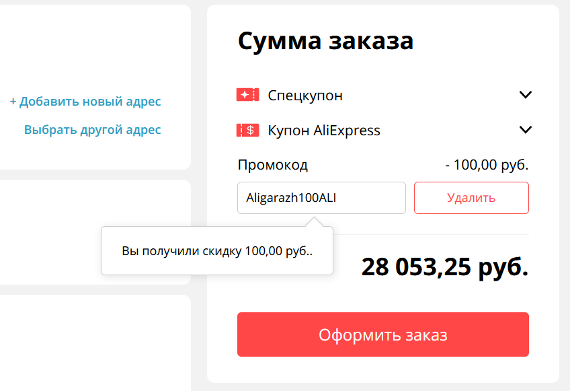Click the discount tooltip message Вы получили скидку
Screen dimensions: 570x391
tap(217, 251)
